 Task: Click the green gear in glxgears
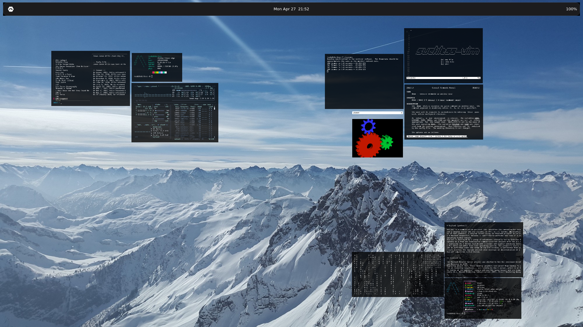pos(387,142)
